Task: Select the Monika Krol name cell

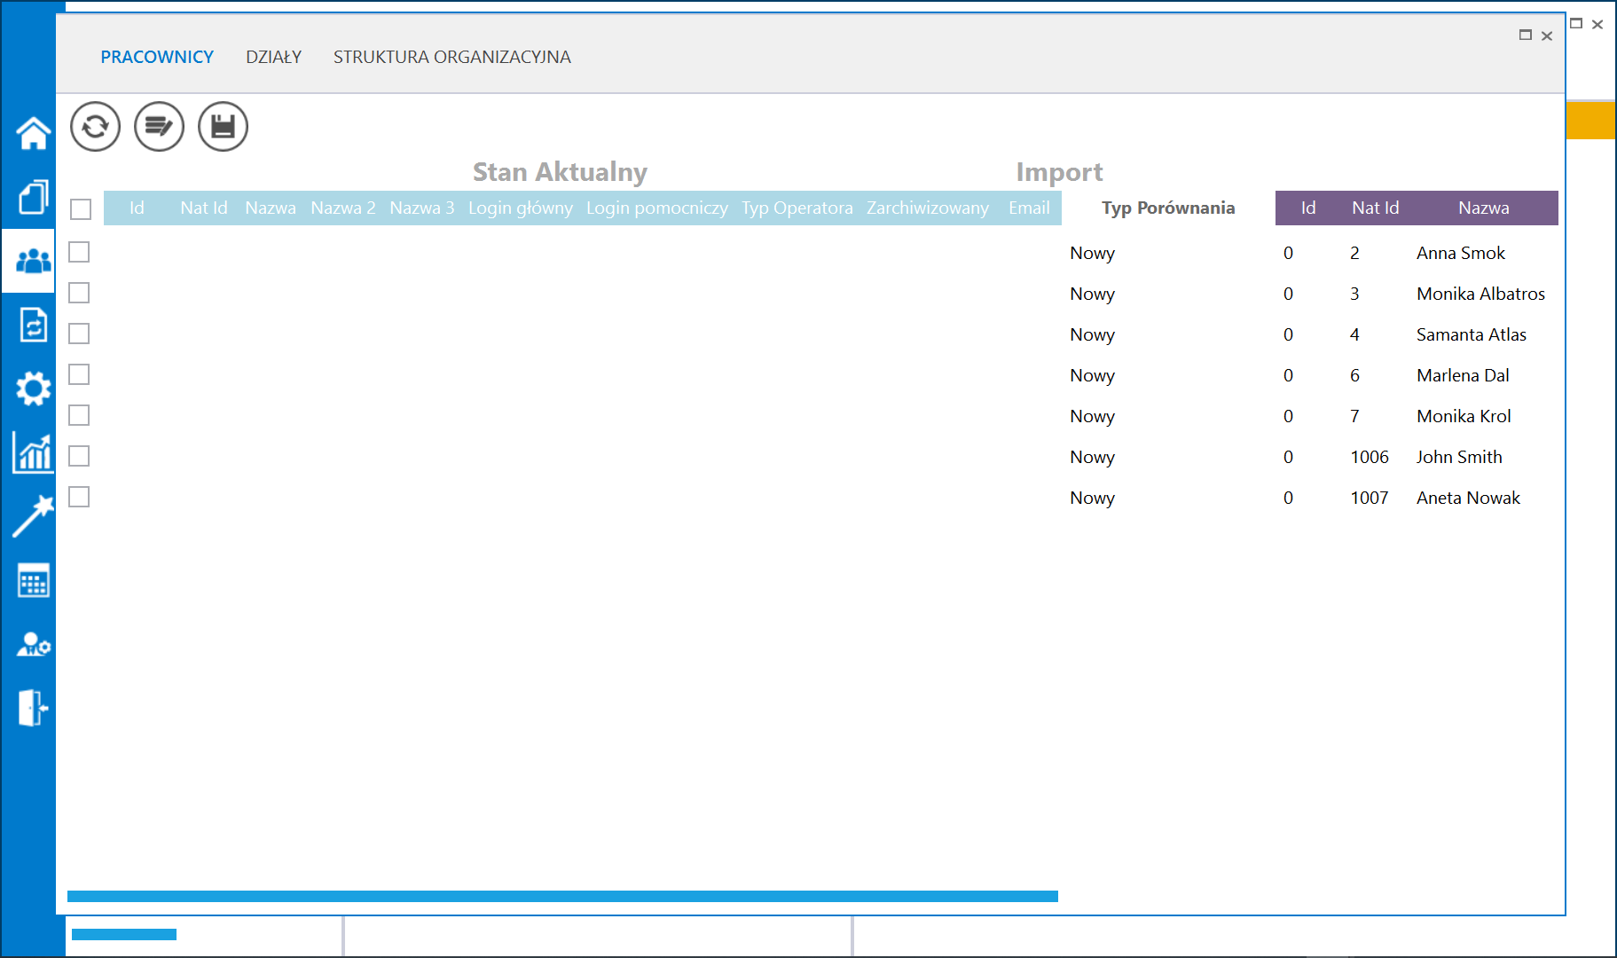Action: coord(1464,416)
